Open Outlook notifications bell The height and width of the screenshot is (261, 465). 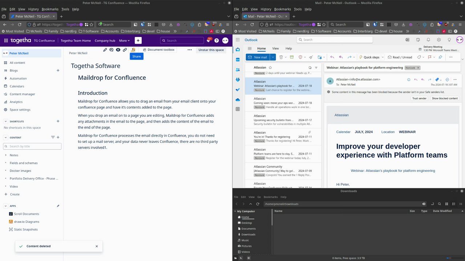pyautogui.click(x=428, y=40)
